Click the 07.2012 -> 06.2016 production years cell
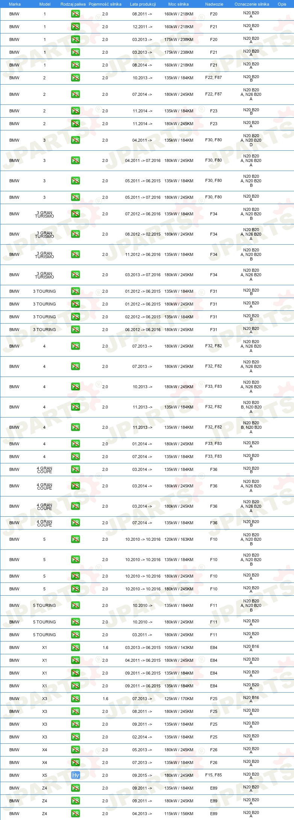The image size is (294, 820). [x=143, y=214]
